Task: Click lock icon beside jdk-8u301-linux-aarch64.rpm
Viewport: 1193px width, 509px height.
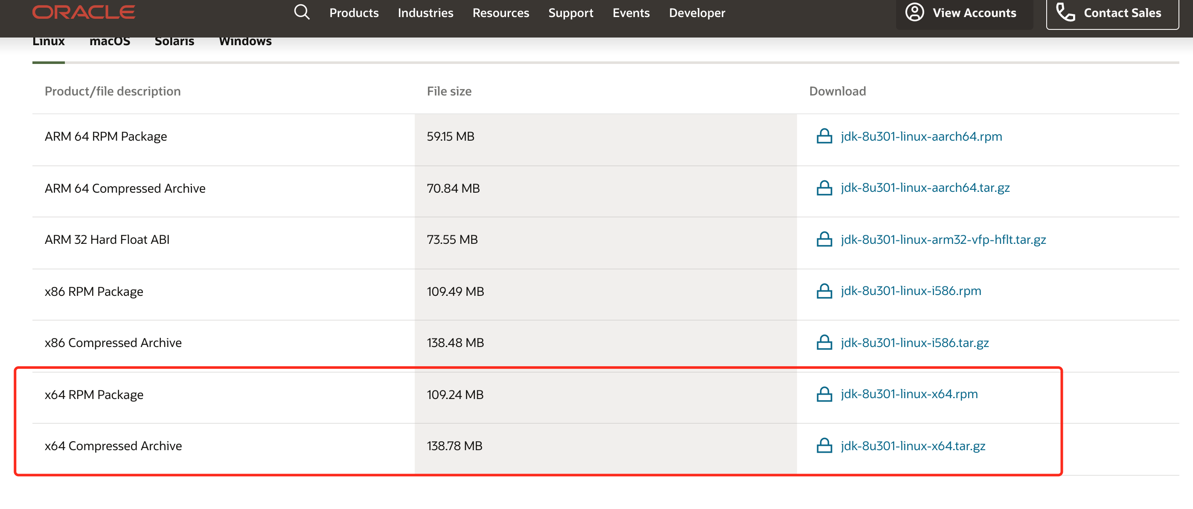Action: pyautogui.click(x=824, y=136)
